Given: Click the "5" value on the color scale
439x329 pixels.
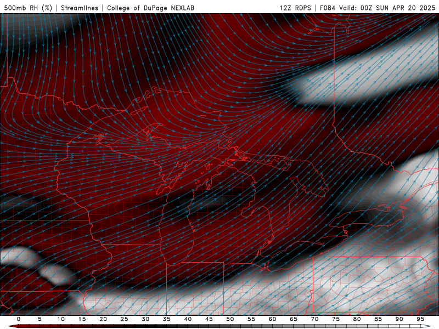Looking at the screenshot, I should click(x=40, y=319).
